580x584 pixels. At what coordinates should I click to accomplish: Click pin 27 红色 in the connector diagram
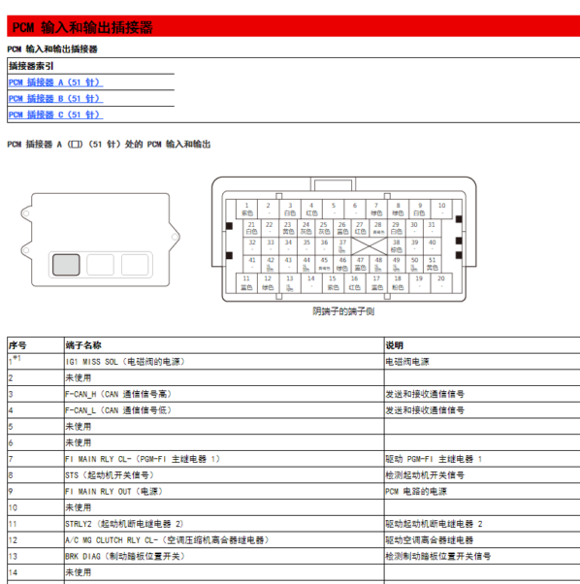[360, 228]
